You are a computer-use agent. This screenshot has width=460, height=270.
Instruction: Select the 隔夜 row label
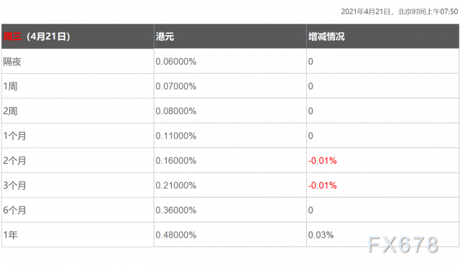click(x=12, y=62)
